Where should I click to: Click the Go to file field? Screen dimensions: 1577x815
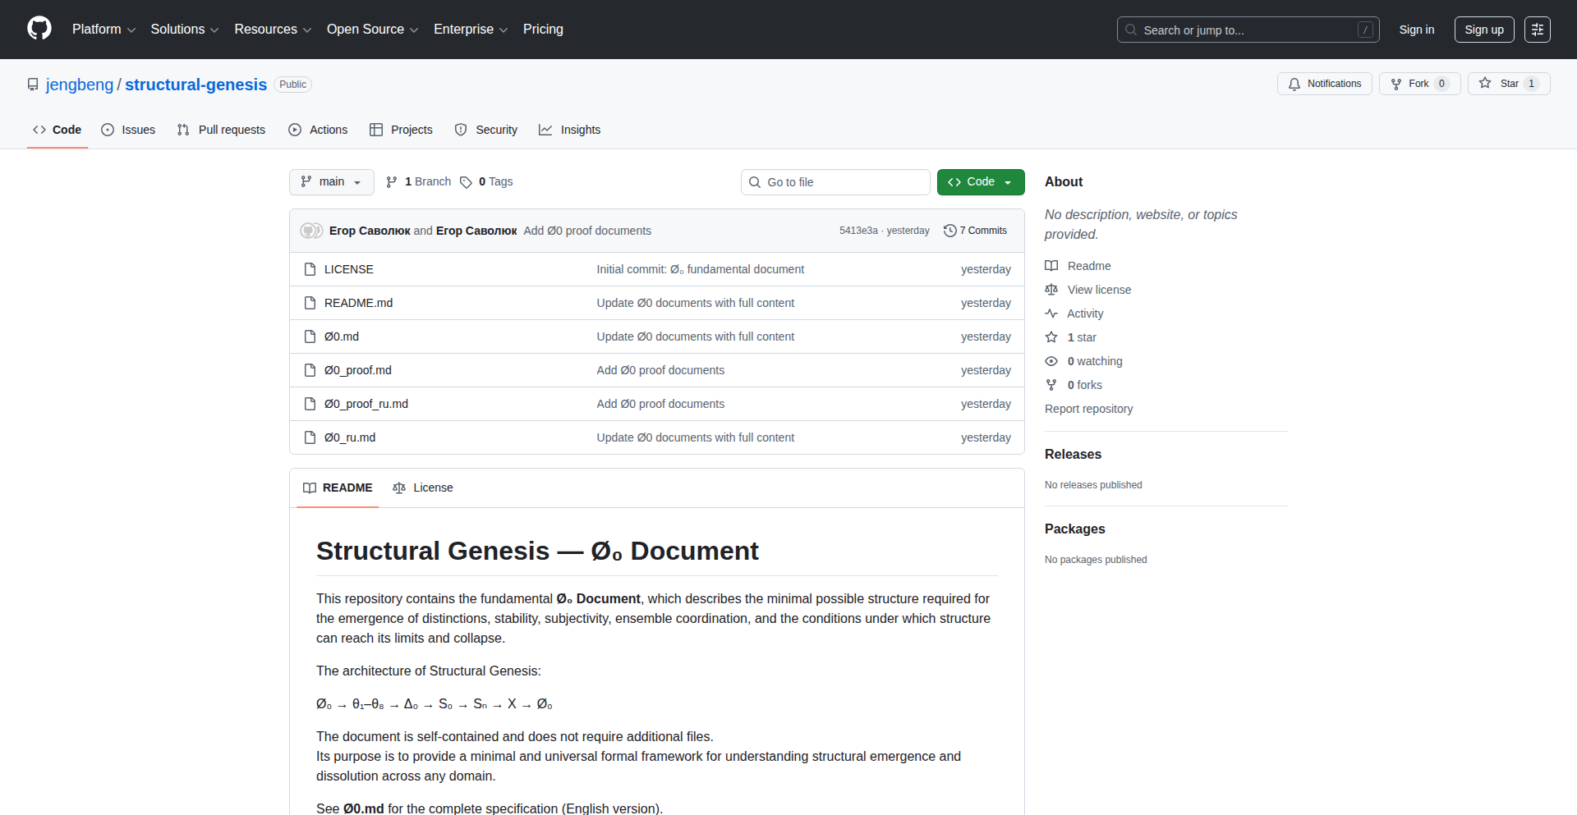point(834,182)
